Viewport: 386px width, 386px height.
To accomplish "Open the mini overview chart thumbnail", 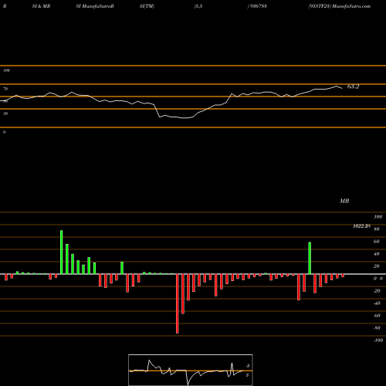I will 191,370.
